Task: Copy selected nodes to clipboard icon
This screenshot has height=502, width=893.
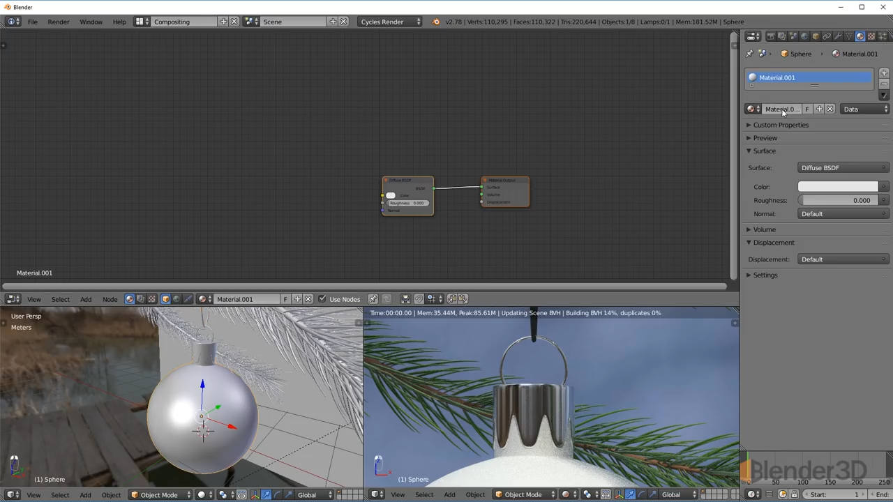Action: point(452,299)
